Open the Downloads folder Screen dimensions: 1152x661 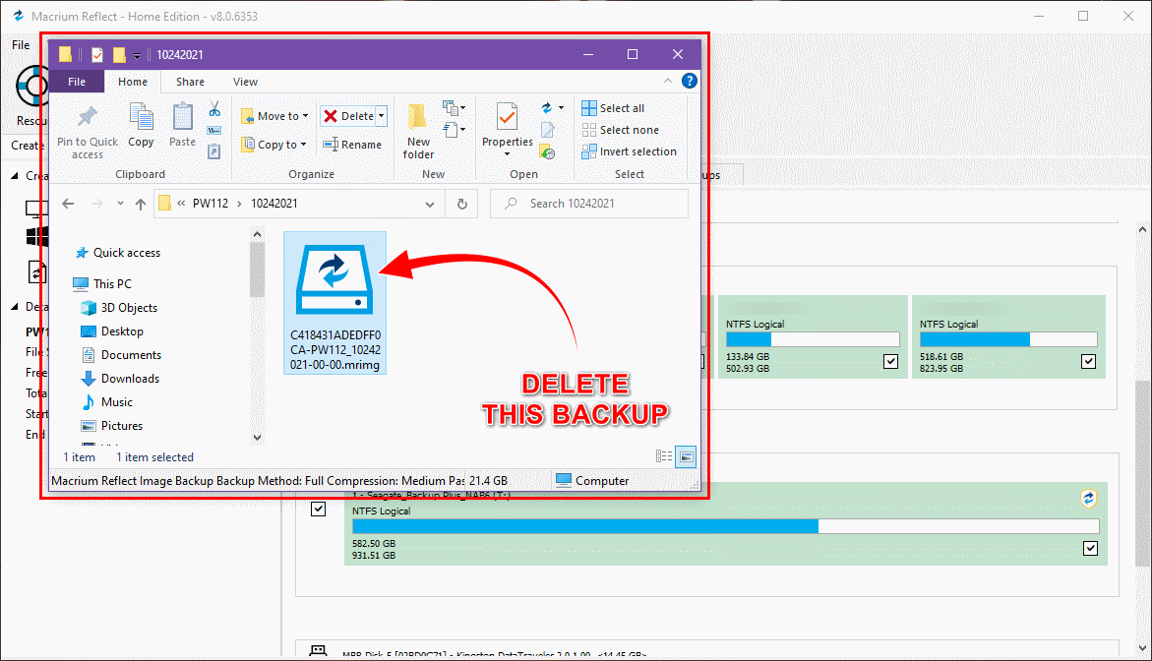(x=120, y=379)
